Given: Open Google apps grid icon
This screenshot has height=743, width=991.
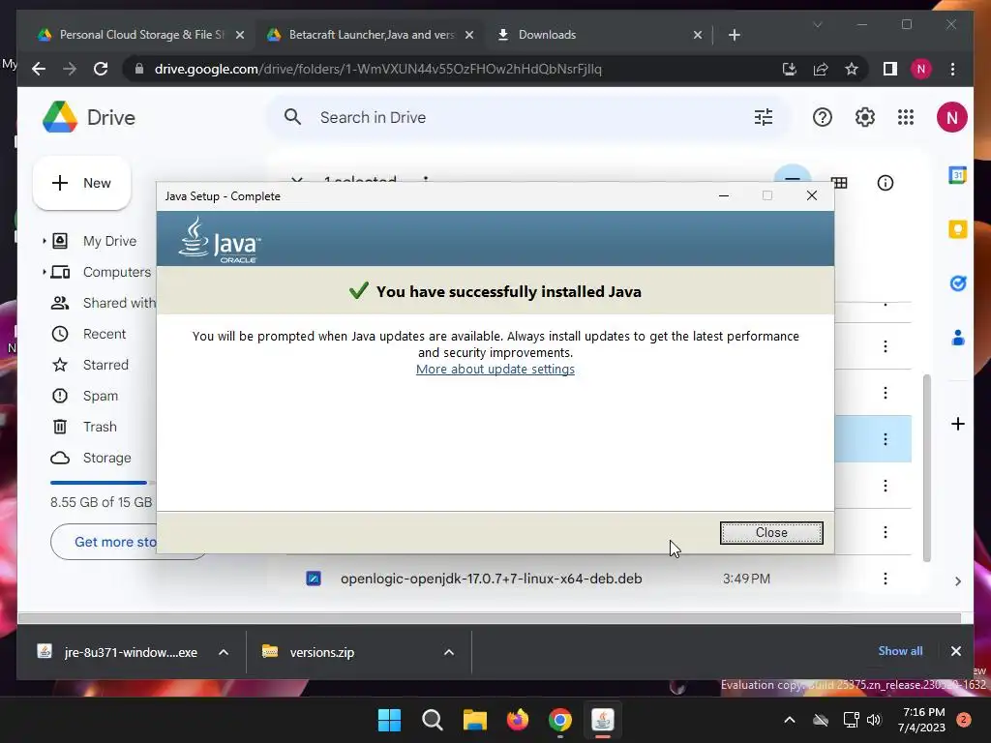Looking at the screenshot, I should pos(906,117).
